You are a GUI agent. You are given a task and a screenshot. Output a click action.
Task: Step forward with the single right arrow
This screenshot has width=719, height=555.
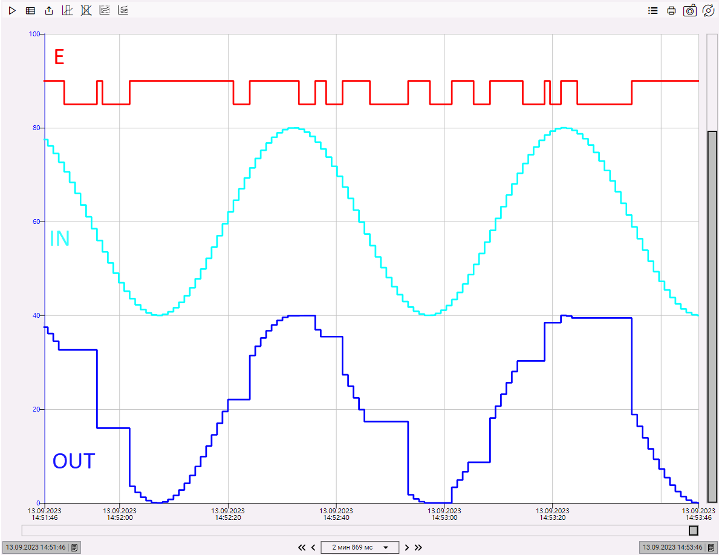(407, 547)
